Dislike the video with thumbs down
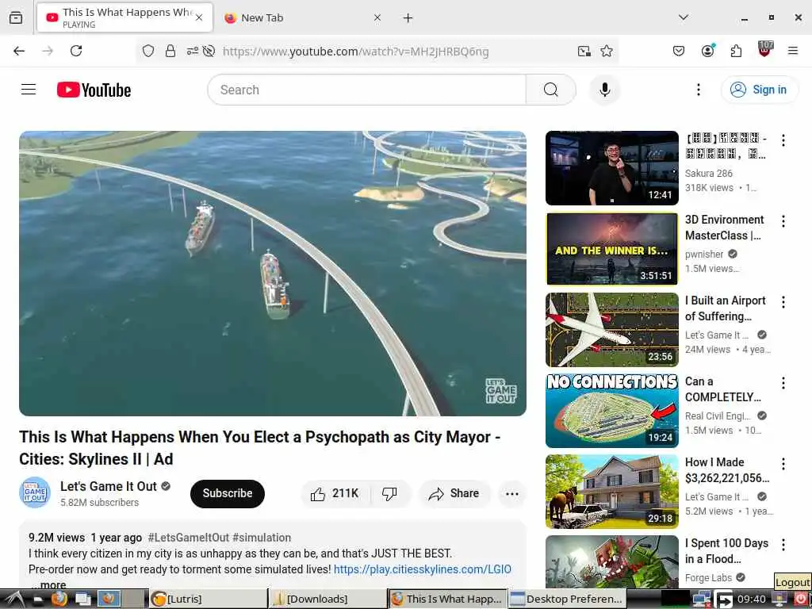The width and height of the screenshot is (812, 609). tap(389, 493)
